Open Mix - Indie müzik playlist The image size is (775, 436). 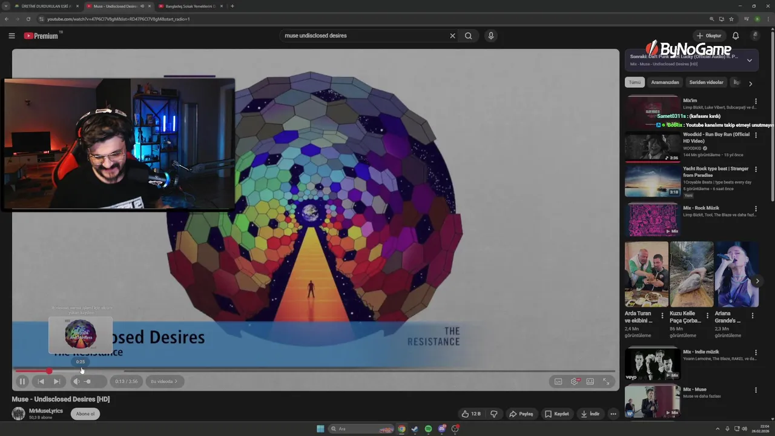(x=653, y=363)
